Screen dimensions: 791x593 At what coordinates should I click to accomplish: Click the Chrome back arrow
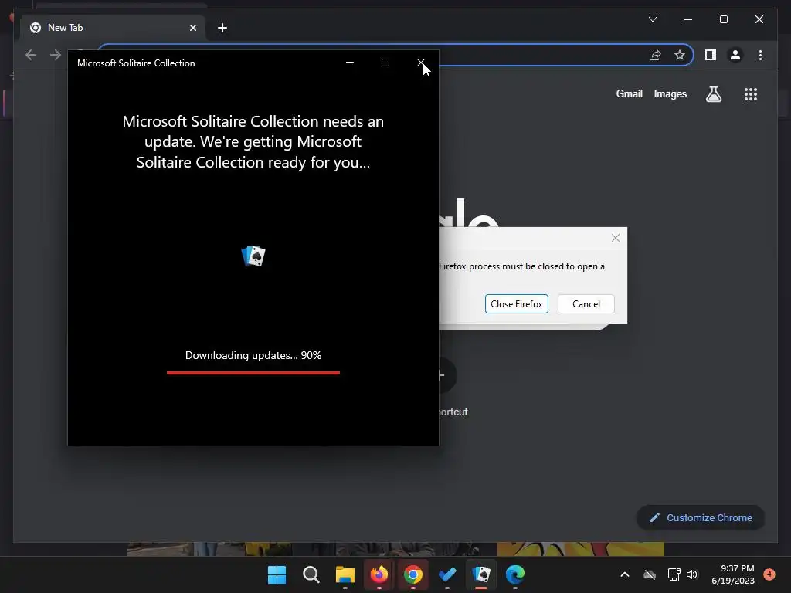click(31, 55)
